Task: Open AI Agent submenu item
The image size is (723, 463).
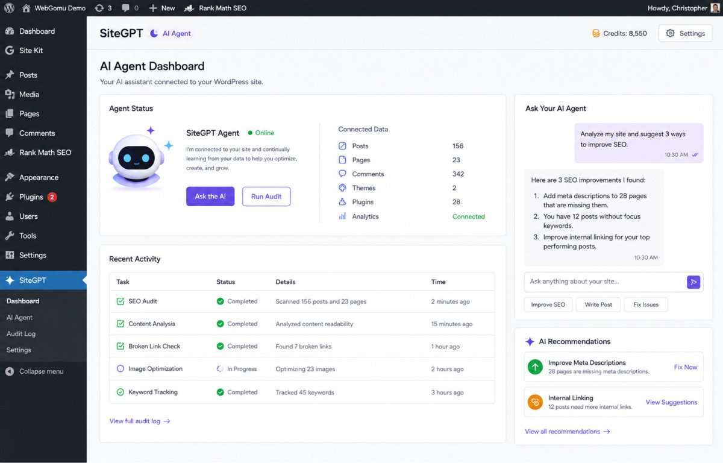Action: pos(19,318)
